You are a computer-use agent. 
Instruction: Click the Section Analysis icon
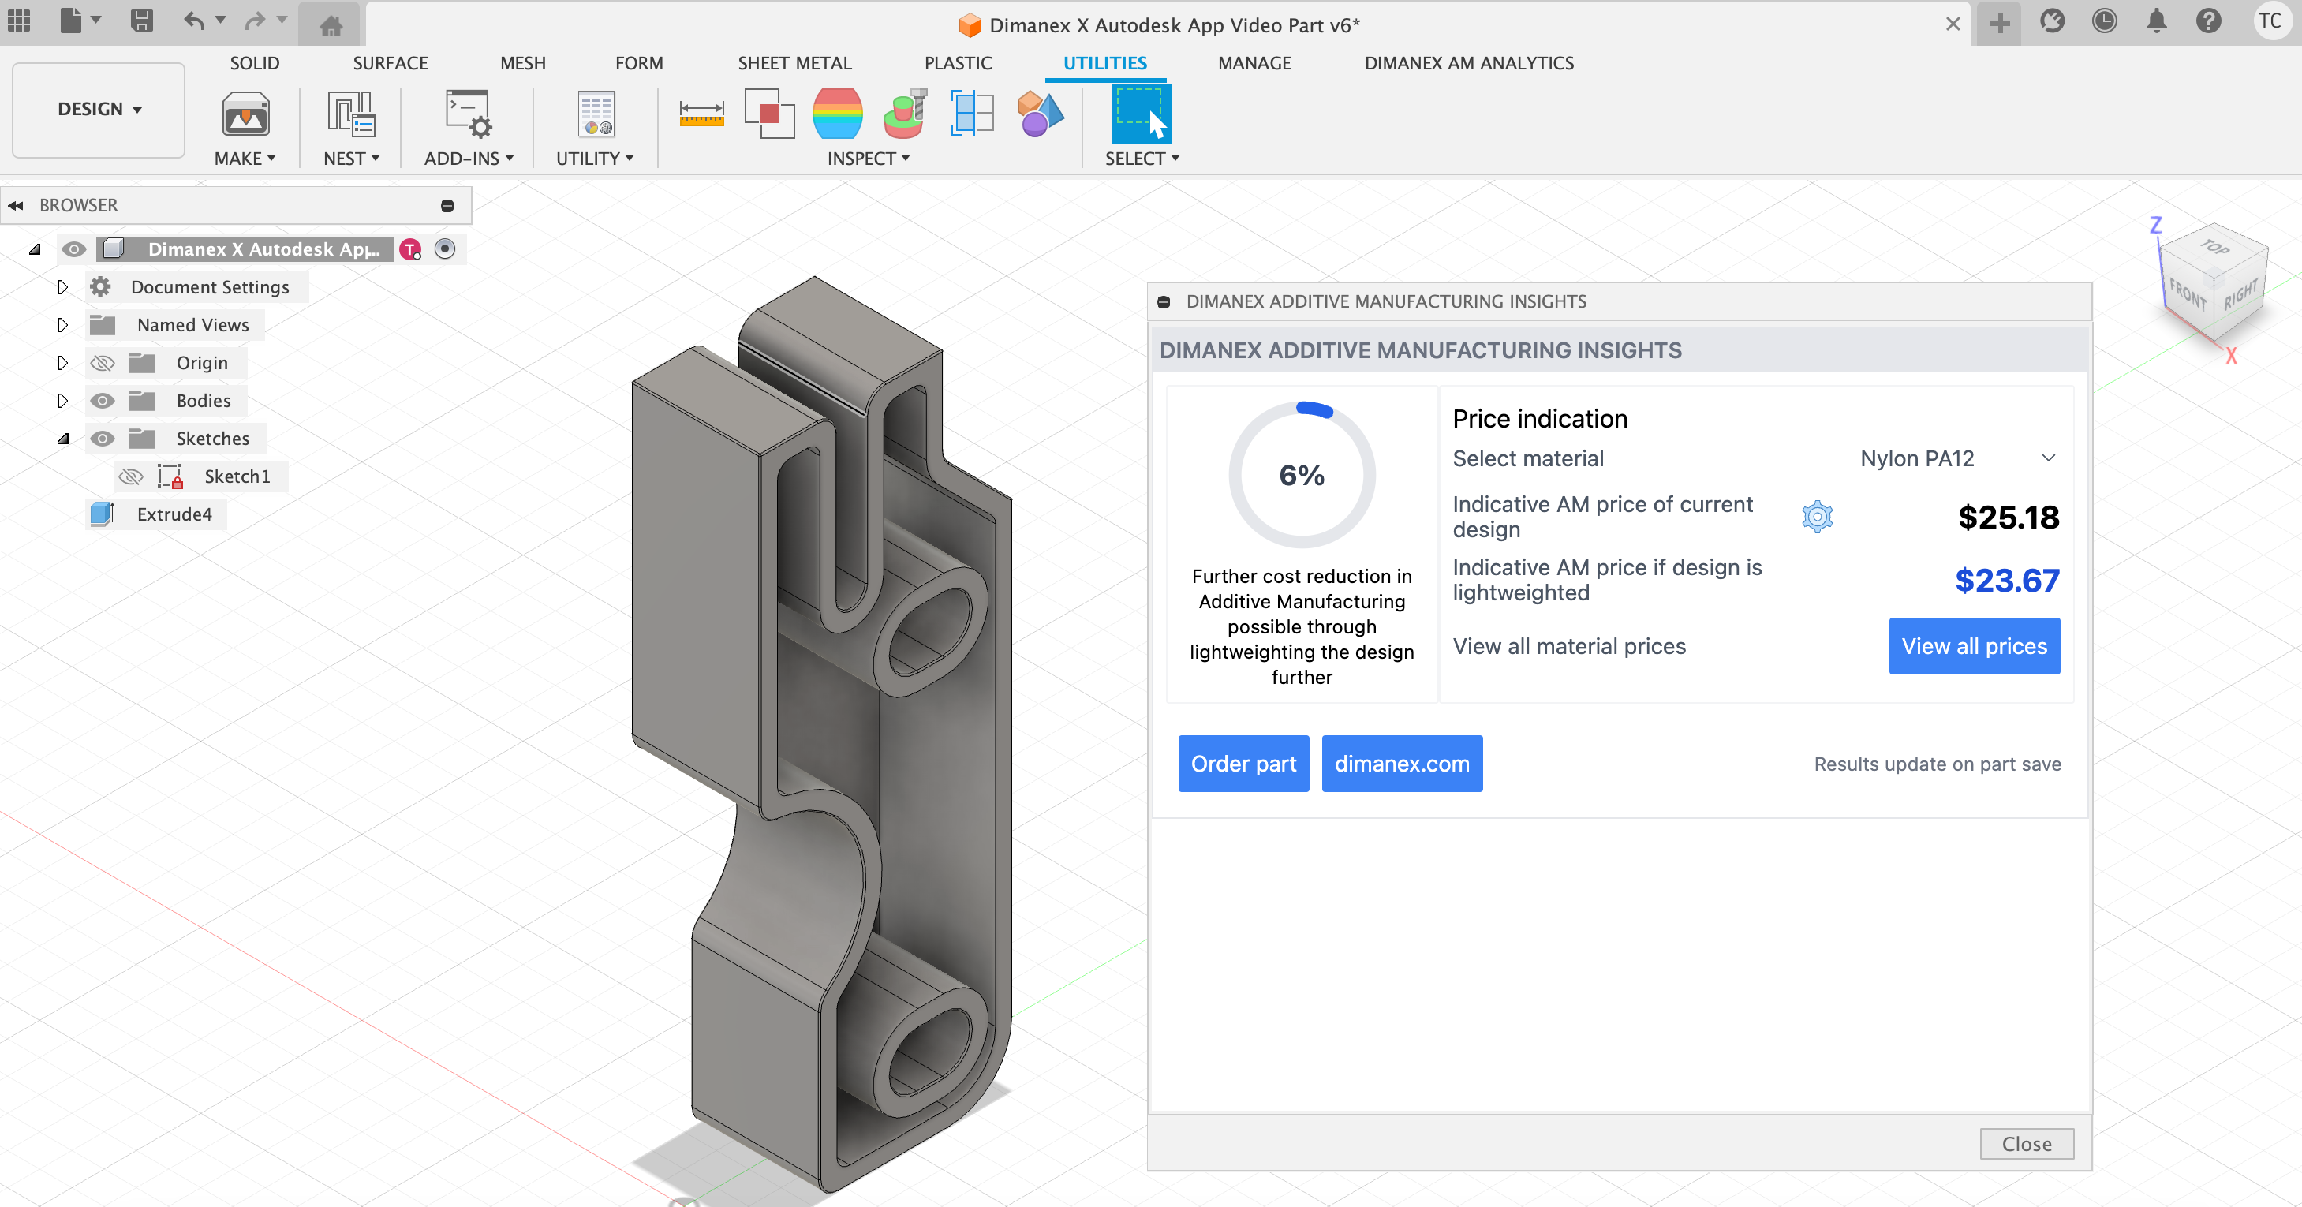[972, 114]
